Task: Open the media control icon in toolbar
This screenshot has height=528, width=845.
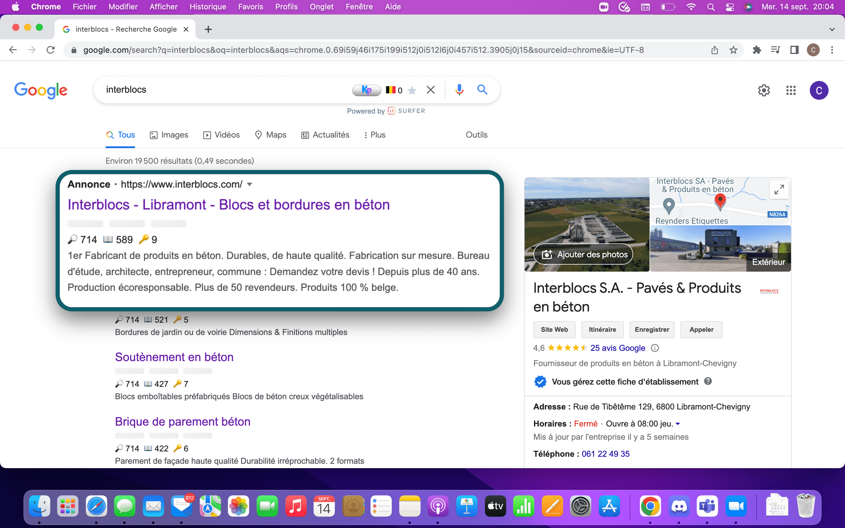Action: point(775,50)
